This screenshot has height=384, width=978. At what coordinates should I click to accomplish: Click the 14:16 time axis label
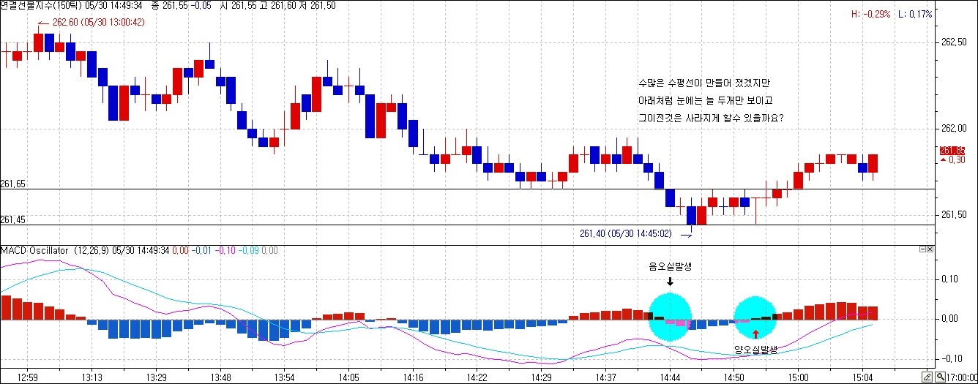click(413, 377)
